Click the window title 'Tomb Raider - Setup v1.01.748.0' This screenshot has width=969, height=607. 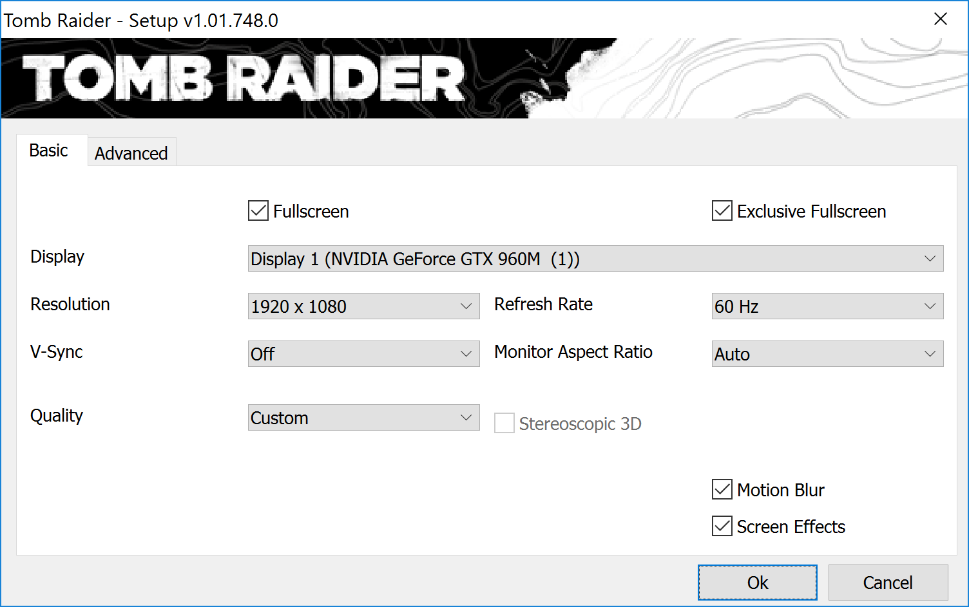(141, 21)
